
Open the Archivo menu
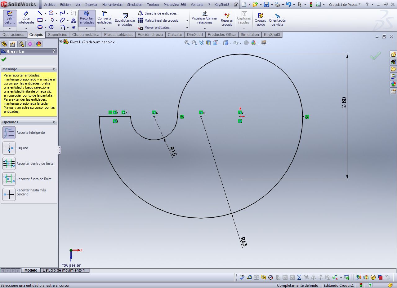(x=50, y=5)
